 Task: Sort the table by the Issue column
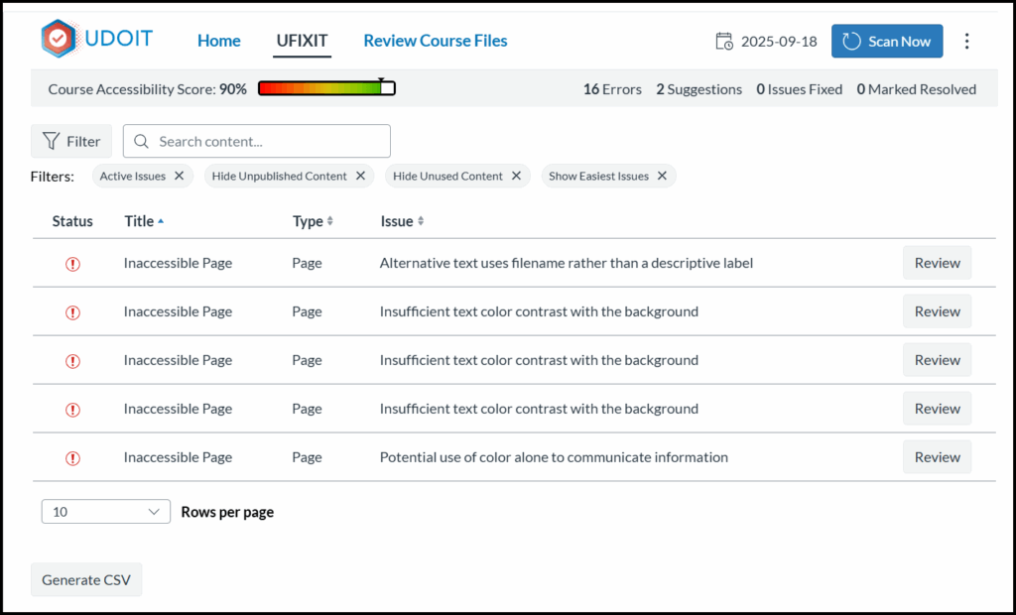[401, 221]
